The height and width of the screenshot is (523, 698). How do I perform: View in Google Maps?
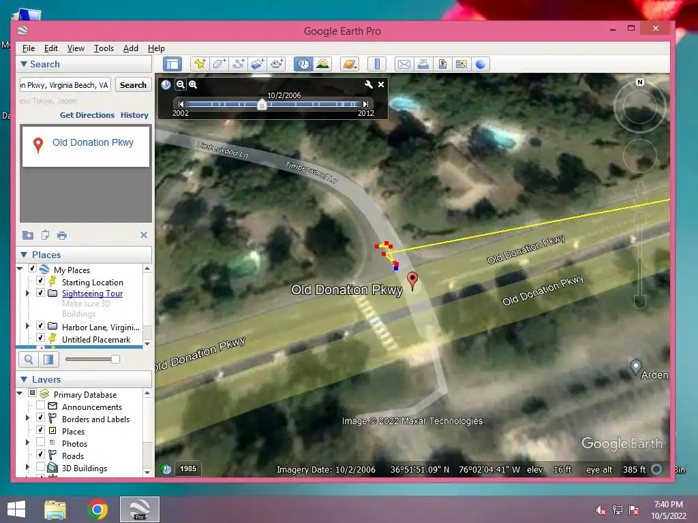pos(461,64)
